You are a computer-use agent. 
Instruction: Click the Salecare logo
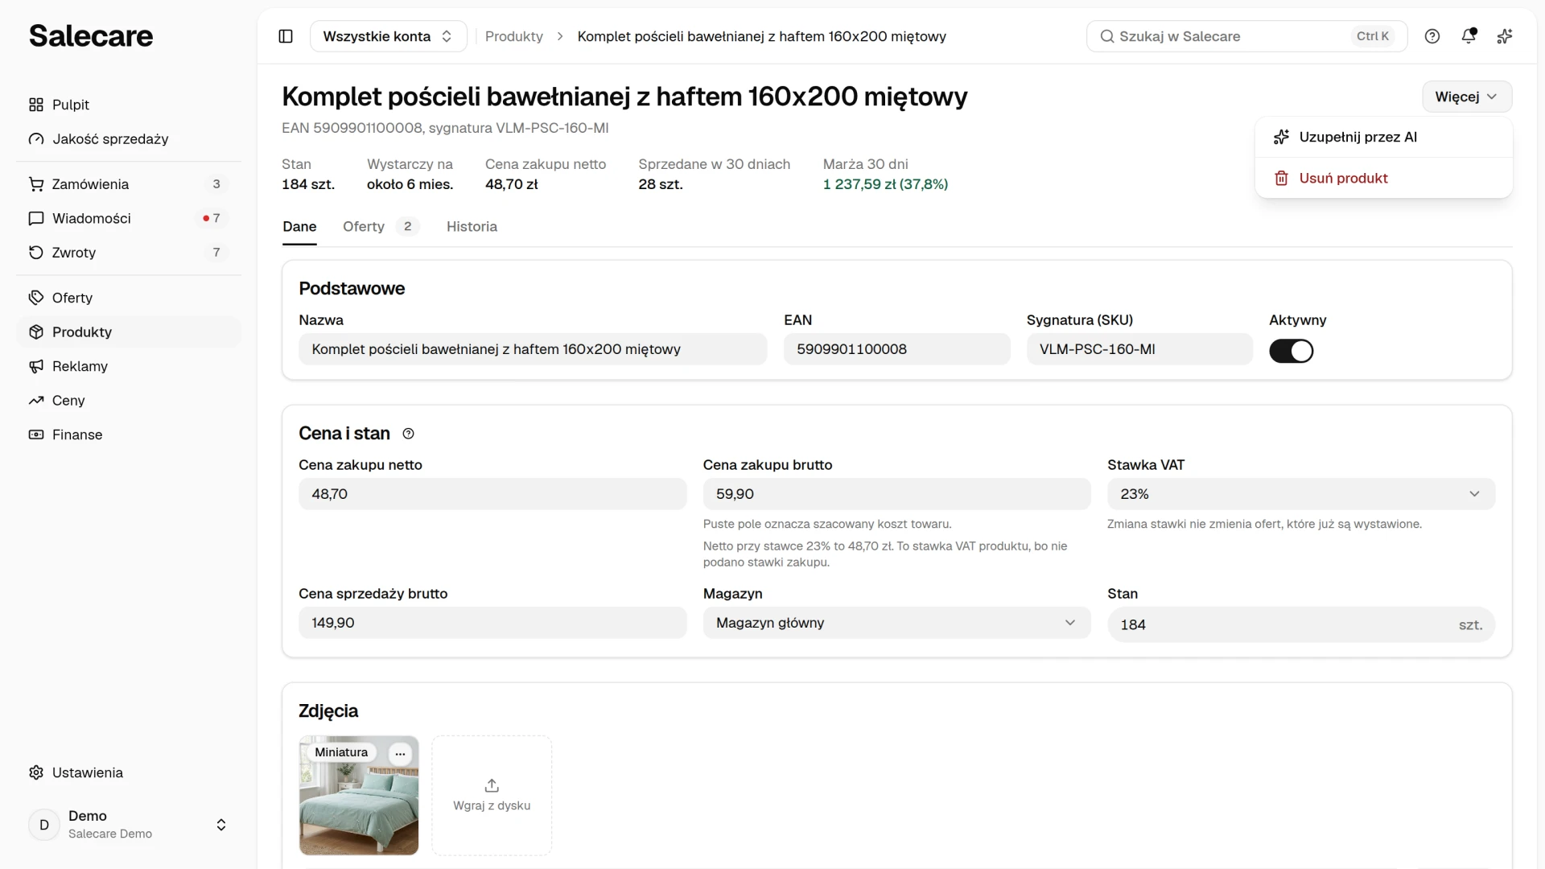tap(91, 36)
